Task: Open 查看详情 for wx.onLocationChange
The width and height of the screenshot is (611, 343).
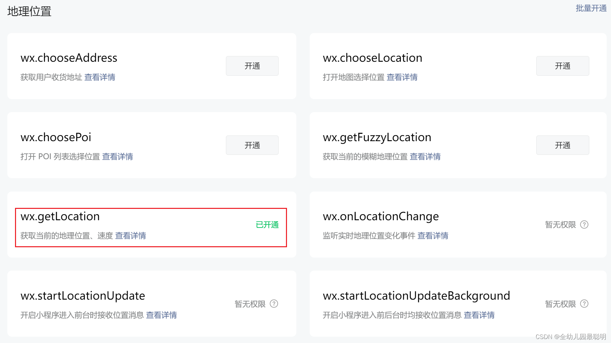Action: click(x=433, y=236)
